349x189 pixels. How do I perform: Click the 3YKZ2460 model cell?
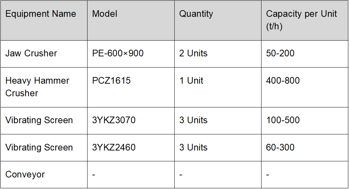(x=131, y=148)
